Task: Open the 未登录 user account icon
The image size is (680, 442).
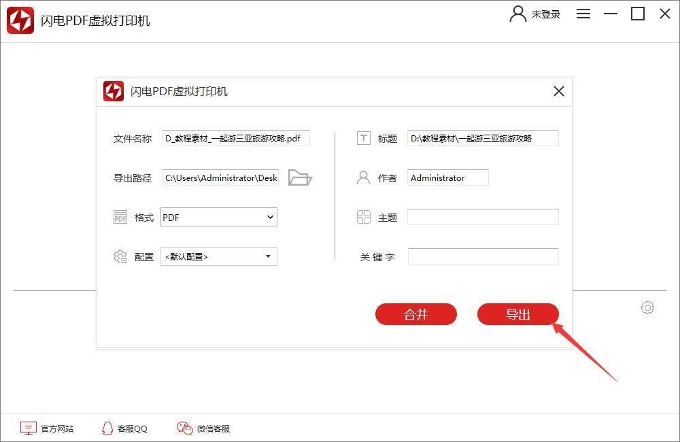Action: point(518,14)
